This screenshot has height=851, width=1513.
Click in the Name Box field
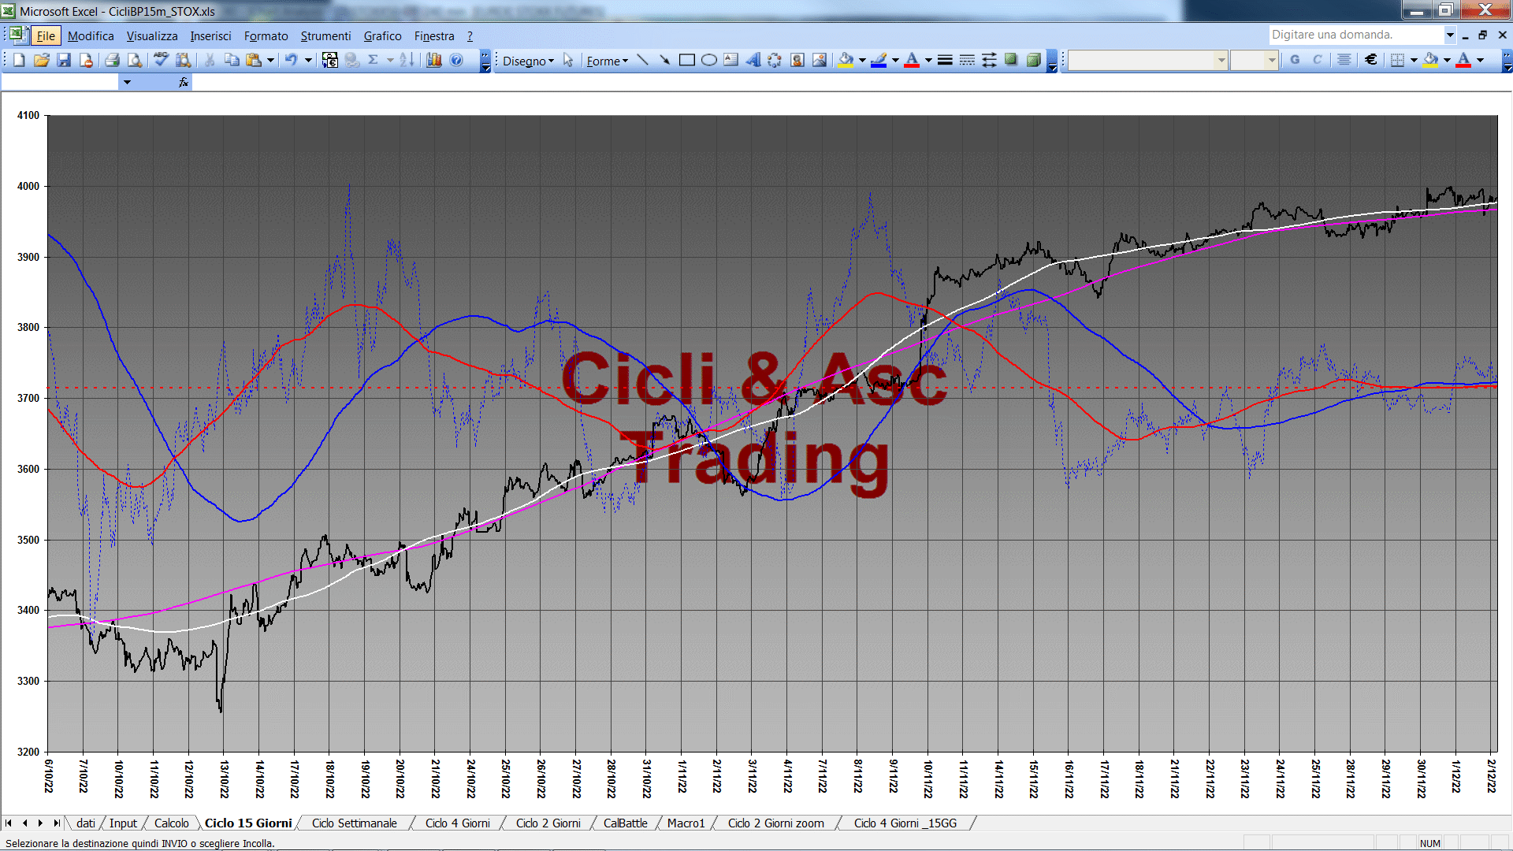[60, 82]
